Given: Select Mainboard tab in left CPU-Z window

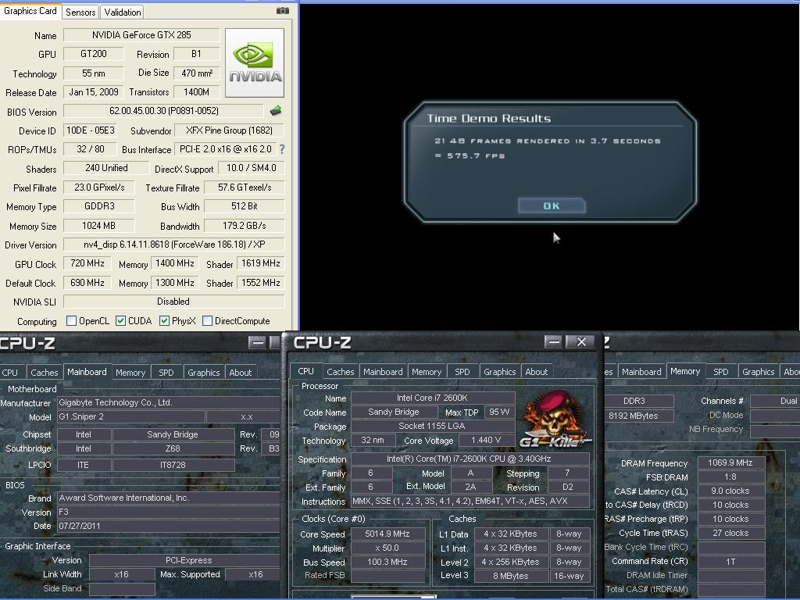Looking at the screenshot, I should click(87, 372).
